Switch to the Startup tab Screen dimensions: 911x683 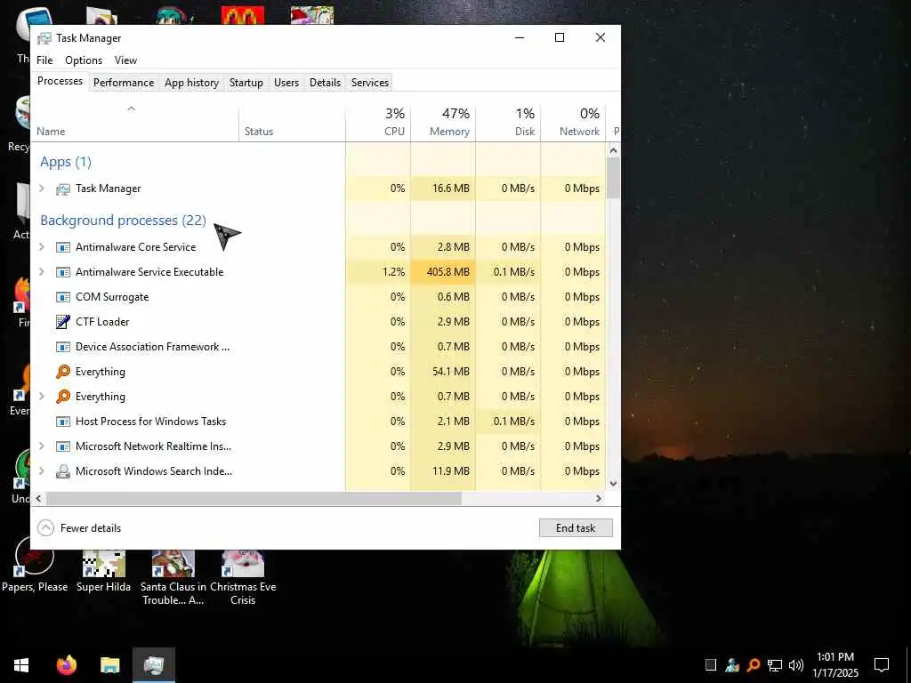tap(246, 83)
